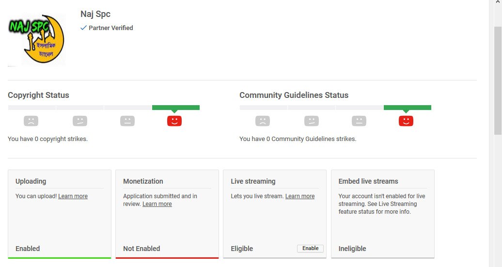
Task: Click the green Community Guidelines progress bar
Action: pyautogui.click(x=407, y=108)
